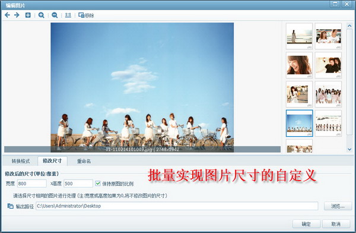The height and width of the screenshot is (233, 356).
Task: Close the 编辑图片 window
Action: click(x=347, y=4)
